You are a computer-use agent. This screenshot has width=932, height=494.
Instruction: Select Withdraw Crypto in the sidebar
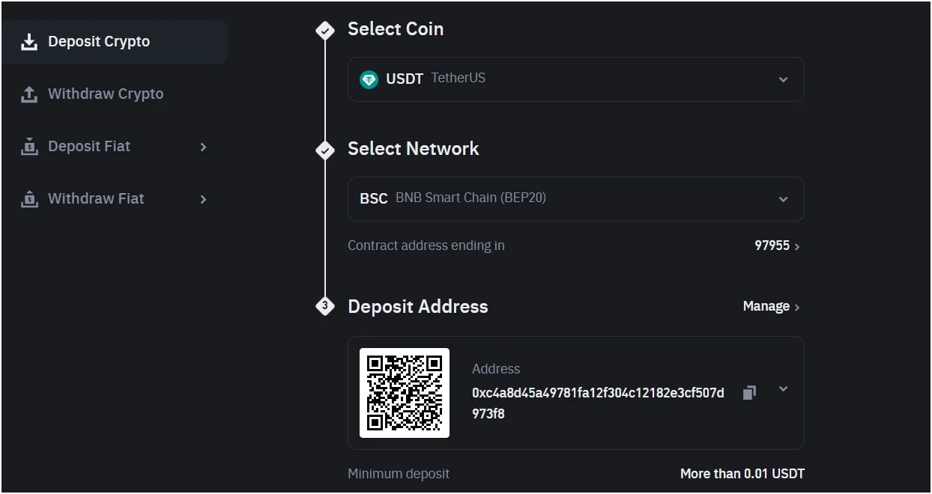click(x=106, y=94)
